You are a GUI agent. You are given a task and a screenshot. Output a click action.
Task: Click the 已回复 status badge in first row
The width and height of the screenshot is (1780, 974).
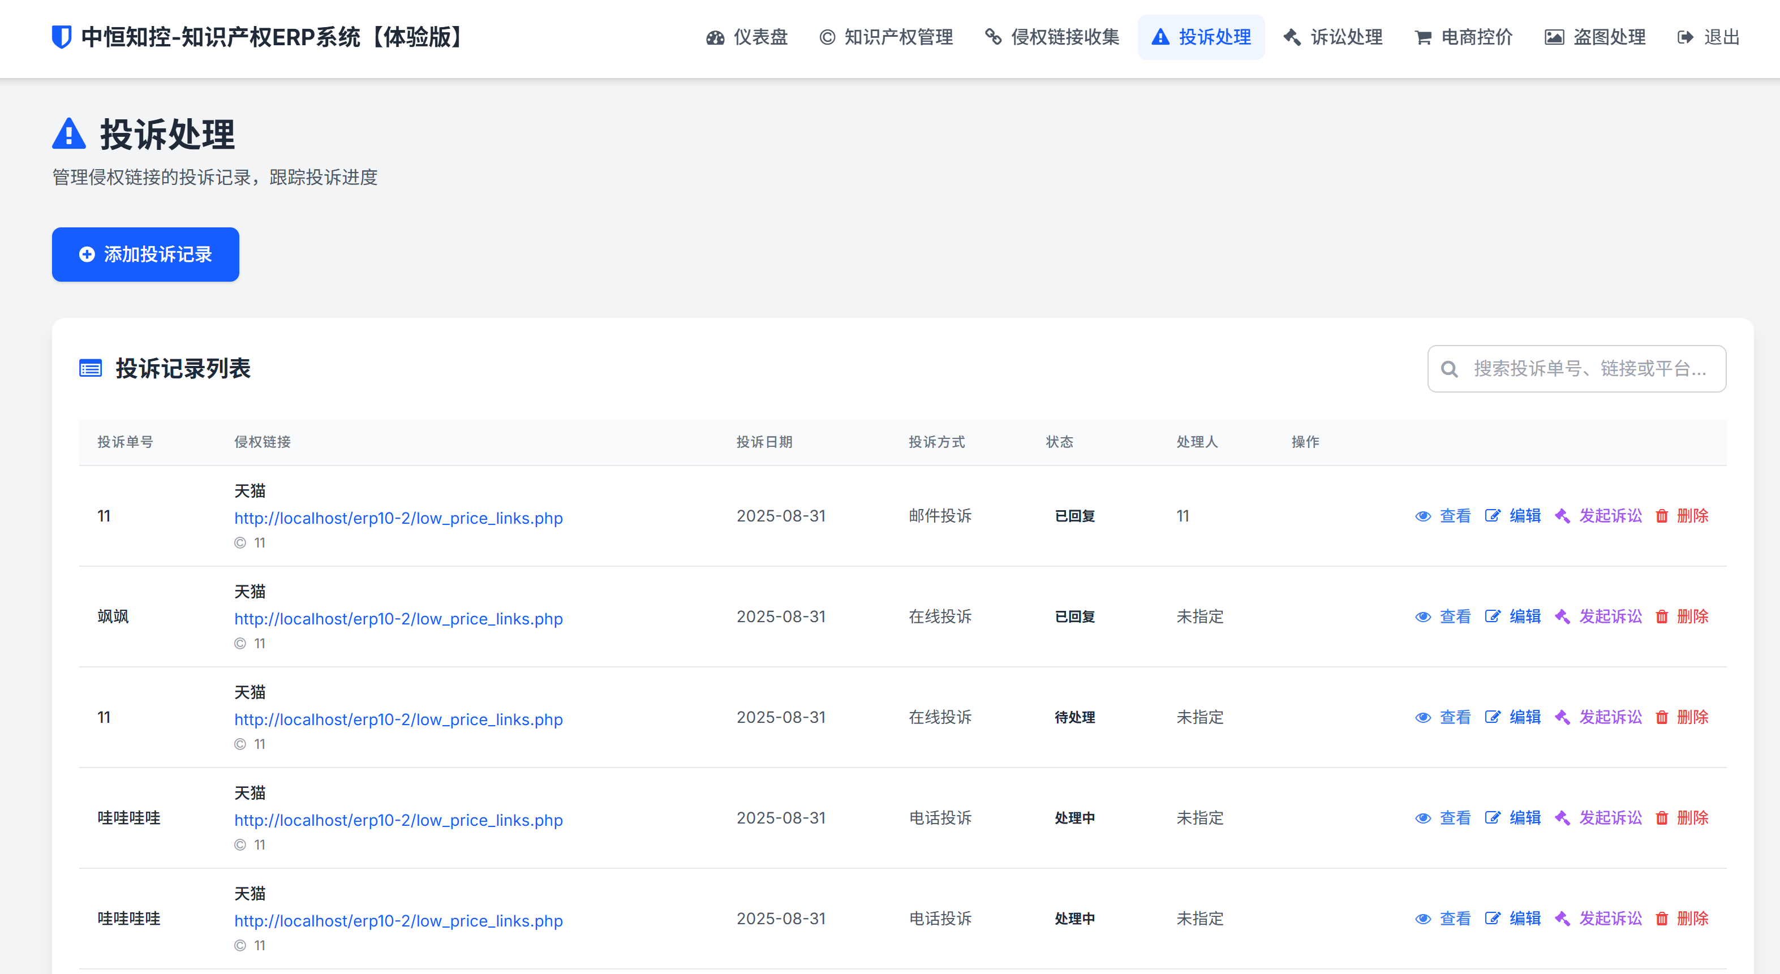1074,516
